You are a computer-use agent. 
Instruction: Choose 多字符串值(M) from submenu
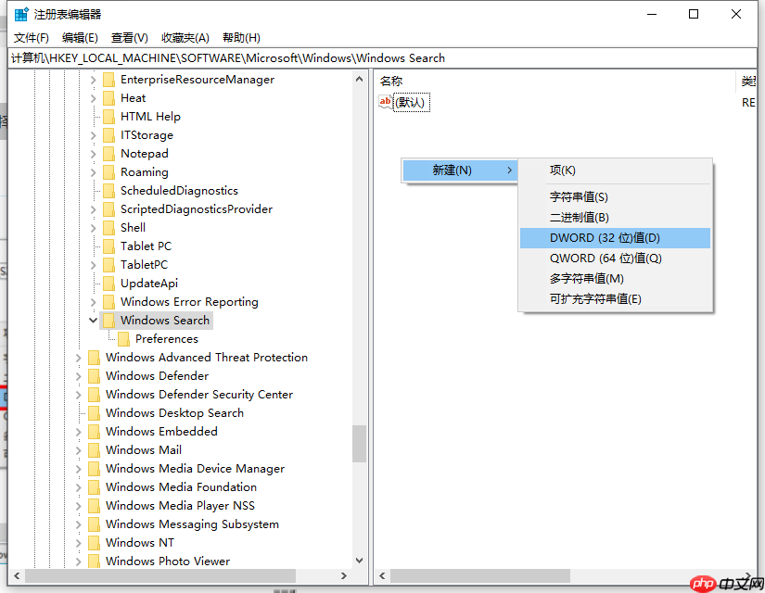coord(615,279)
